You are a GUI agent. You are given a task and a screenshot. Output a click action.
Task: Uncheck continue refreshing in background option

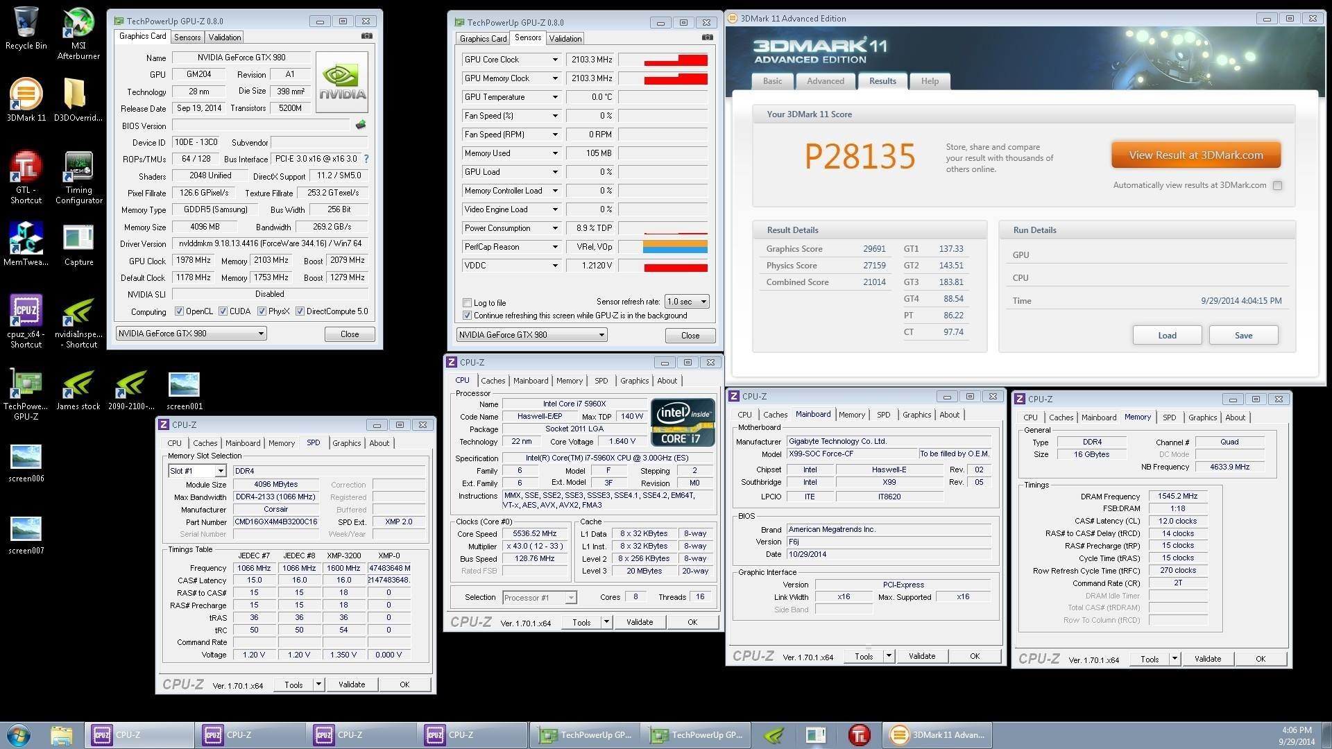(x=468, y=316)
